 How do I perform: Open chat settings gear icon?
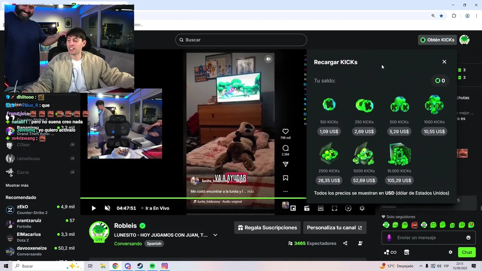450,252
